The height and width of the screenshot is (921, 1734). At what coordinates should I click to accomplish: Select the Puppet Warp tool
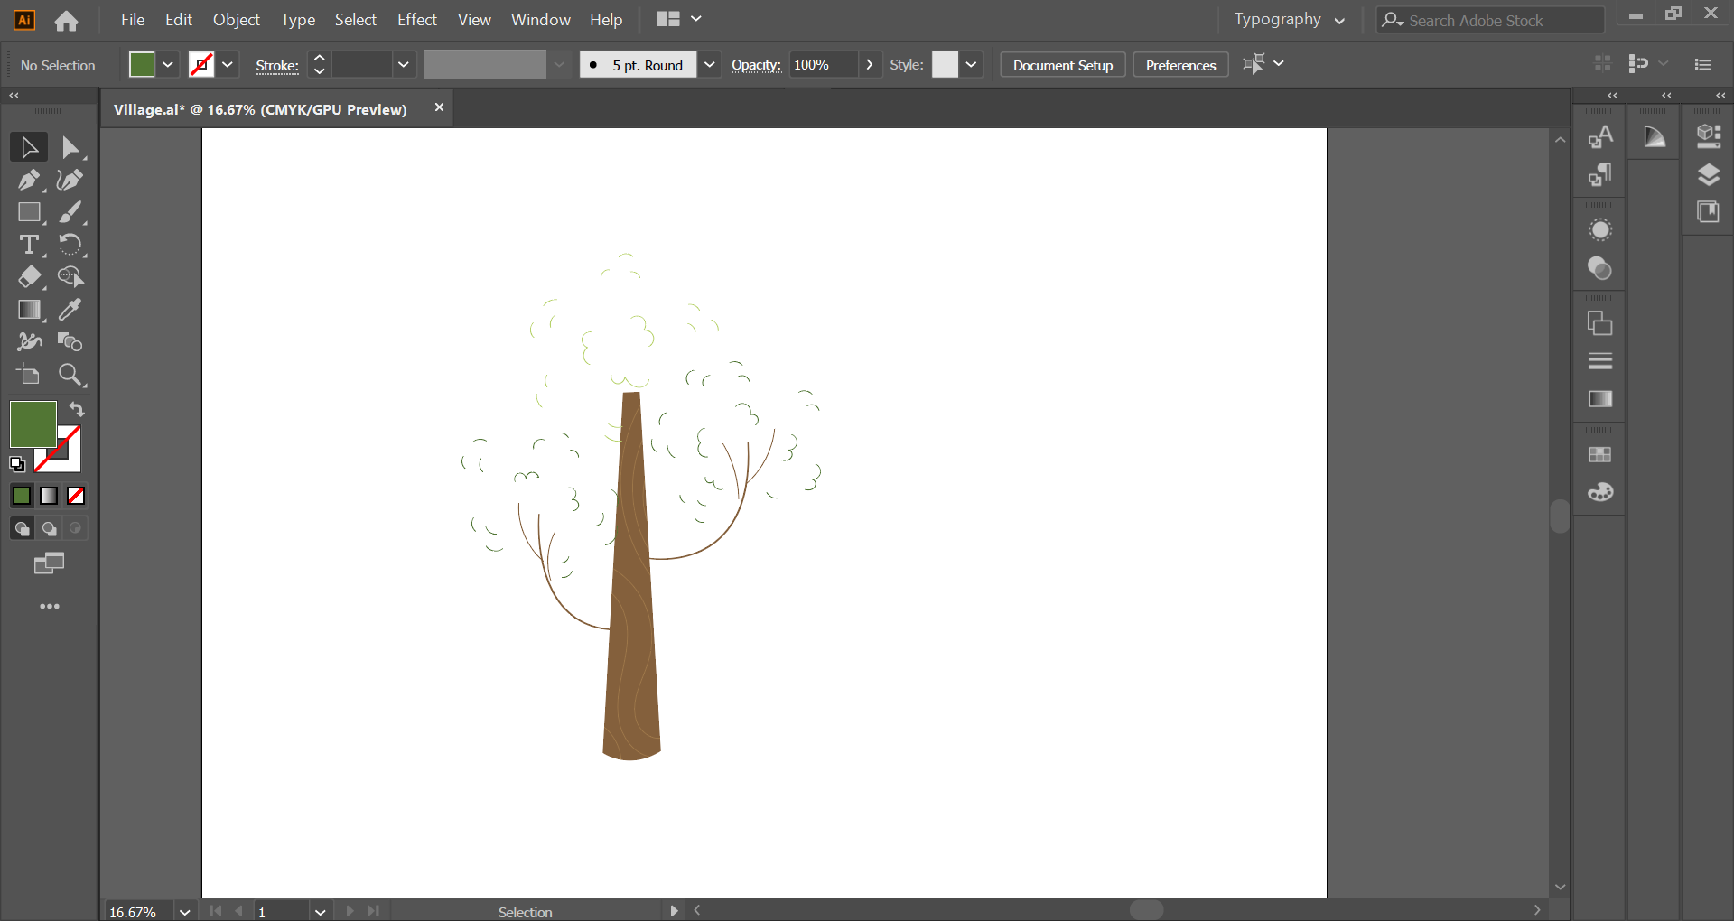coord(29,342)
